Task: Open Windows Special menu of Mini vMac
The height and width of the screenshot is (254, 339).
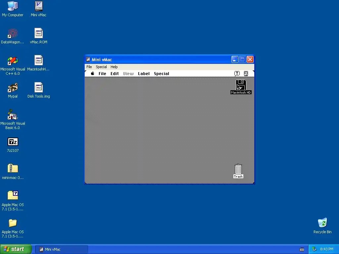Action: [101, 67]
